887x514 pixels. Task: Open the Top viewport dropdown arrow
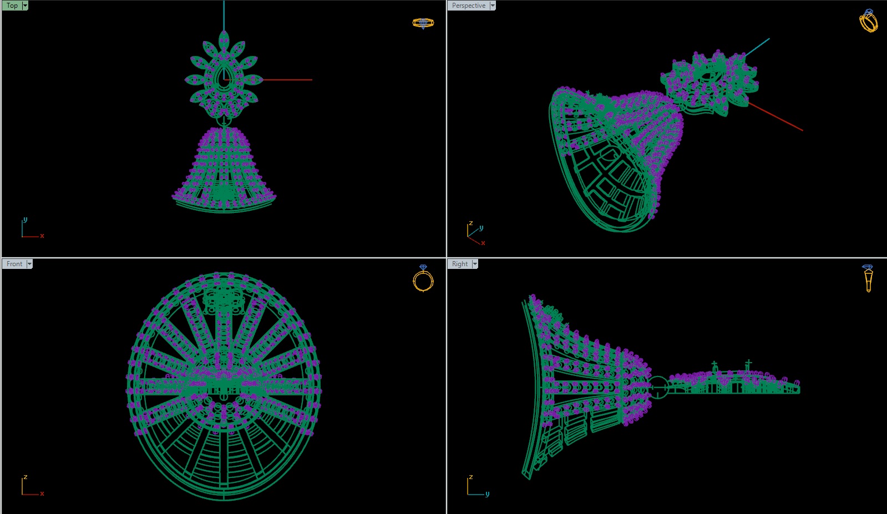[25, 6]
